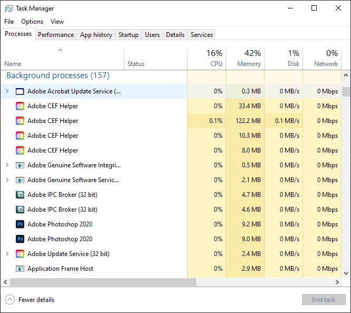351x313 pixels.
Task: Click the 33.4 MB memory value
Action: tap(250, 106)
